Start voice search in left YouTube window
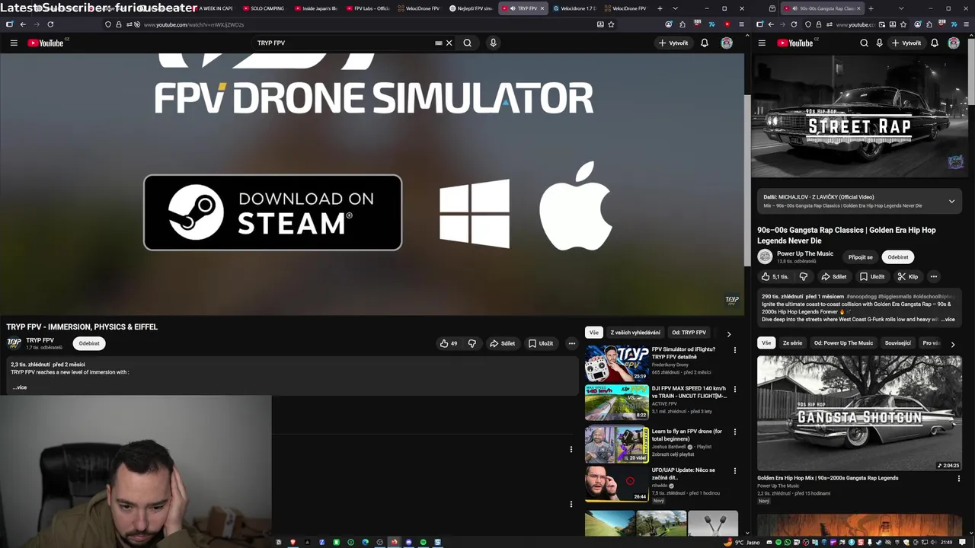 tap(493, 43)
